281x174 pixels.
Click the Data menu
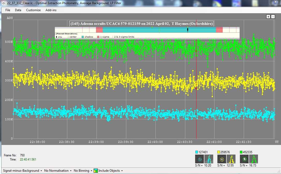pos(18,10)
